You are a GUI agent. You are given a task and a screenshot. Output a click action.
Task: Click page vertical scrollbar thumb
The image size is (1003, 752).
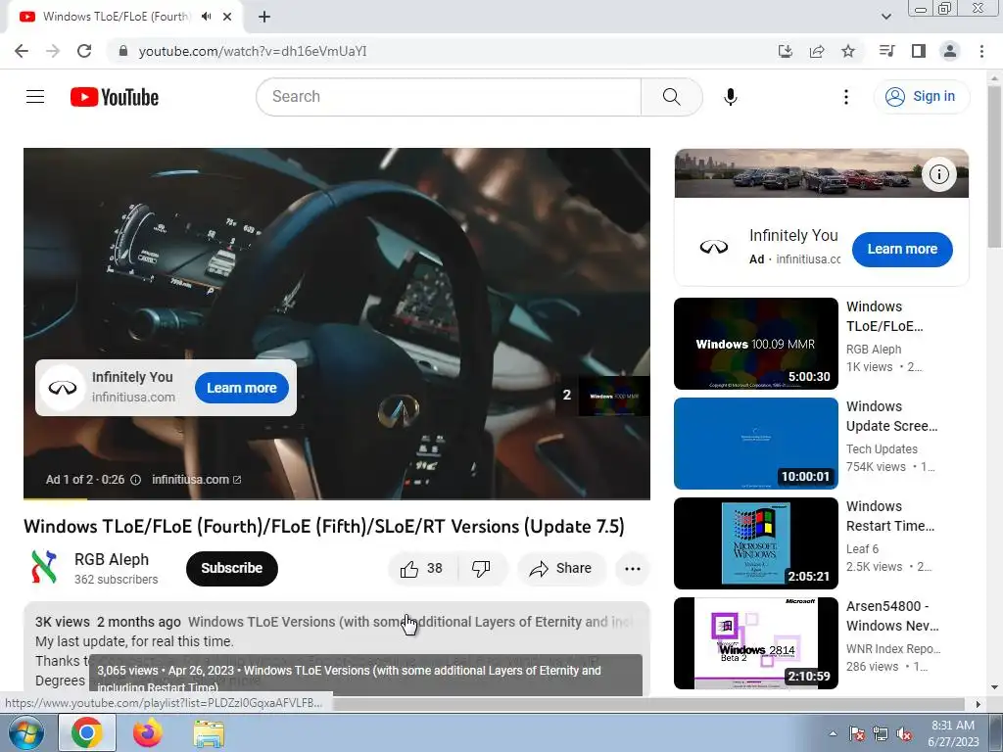pos(995,166)
